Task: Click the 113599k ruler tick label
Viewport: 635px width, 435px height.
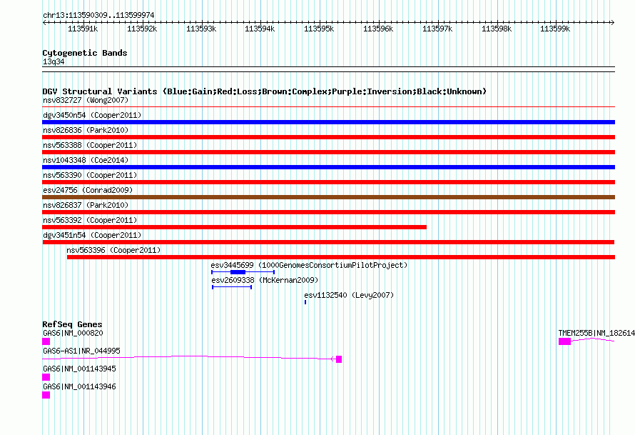Action: point(555,29)
